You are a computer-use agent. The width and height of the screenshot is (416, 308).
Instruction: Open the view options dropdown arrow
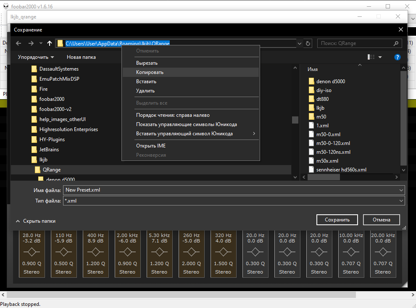point(380,57)
